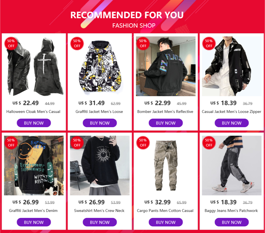
Task: Click the 50% OFF badge on Baggy Jeans
Action: point(209,143)
